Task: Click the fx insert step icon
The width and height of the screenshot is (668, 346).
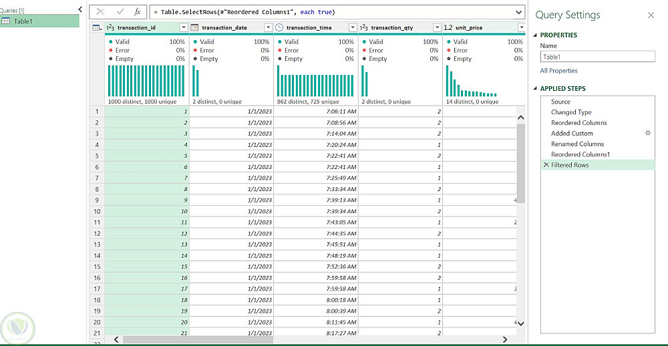Action: click(138, 12)
